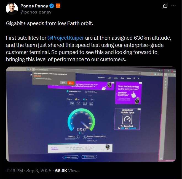Open the @panos_panay handle
This screenshot has height=179, width=182.
(36, 12)
